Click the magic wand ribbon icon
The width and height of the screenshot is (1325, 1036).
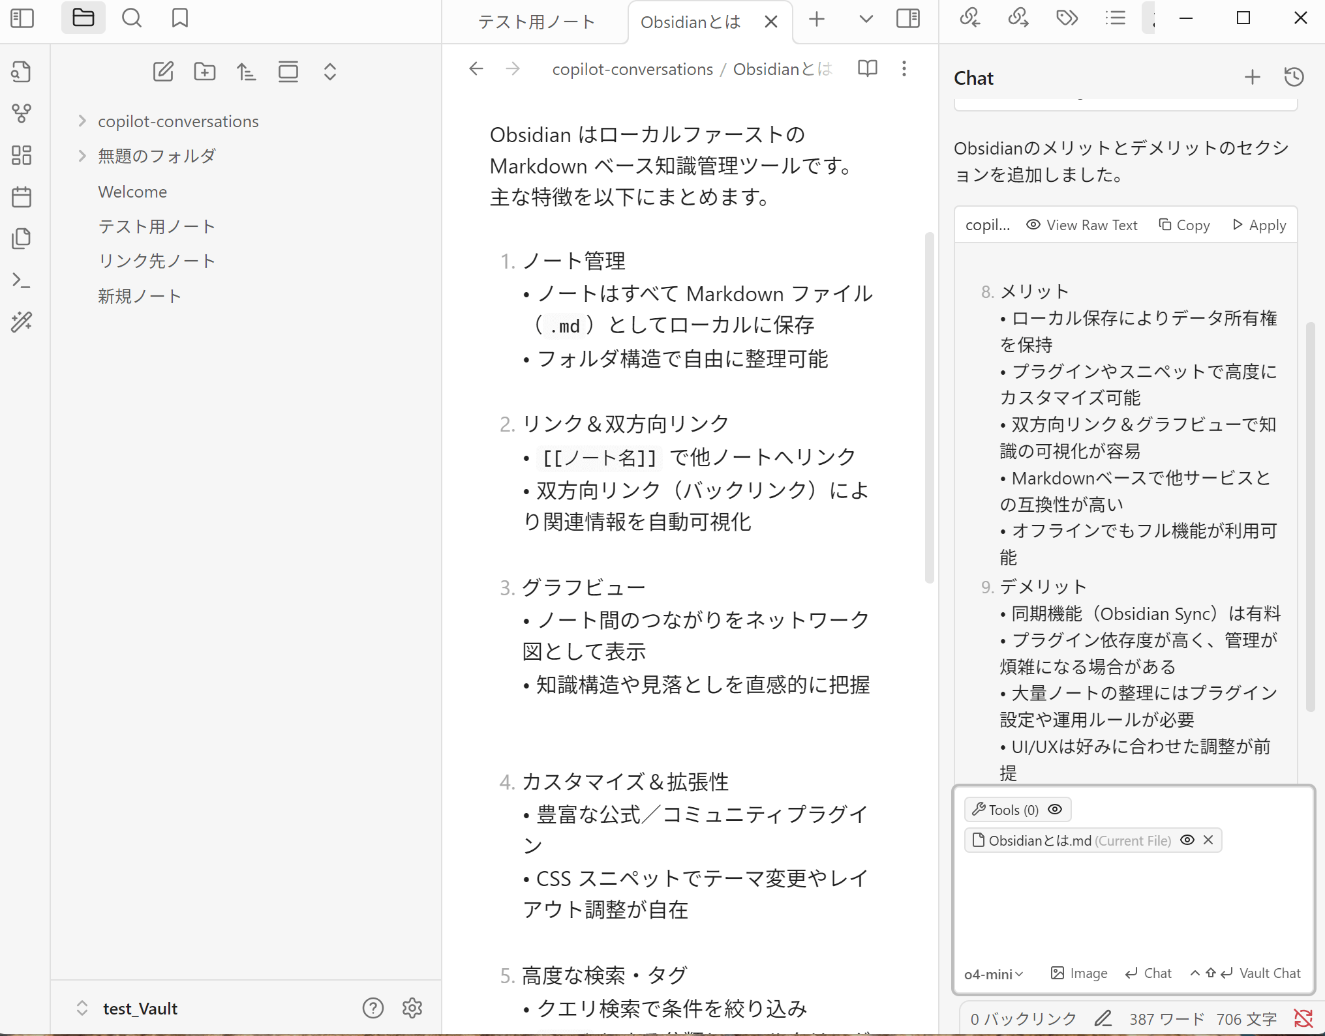tap(22, 322)
